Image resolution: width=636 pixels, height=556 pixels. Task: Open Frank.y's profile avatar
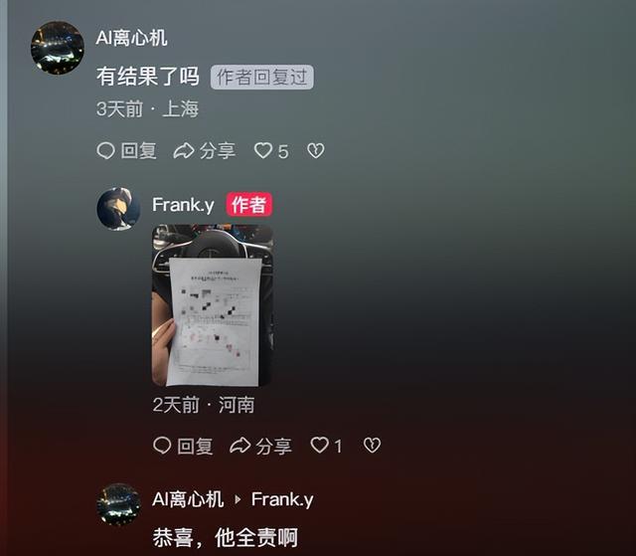click(118, 209)
